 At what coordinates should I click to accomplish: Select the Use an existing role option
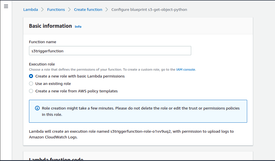31,84
